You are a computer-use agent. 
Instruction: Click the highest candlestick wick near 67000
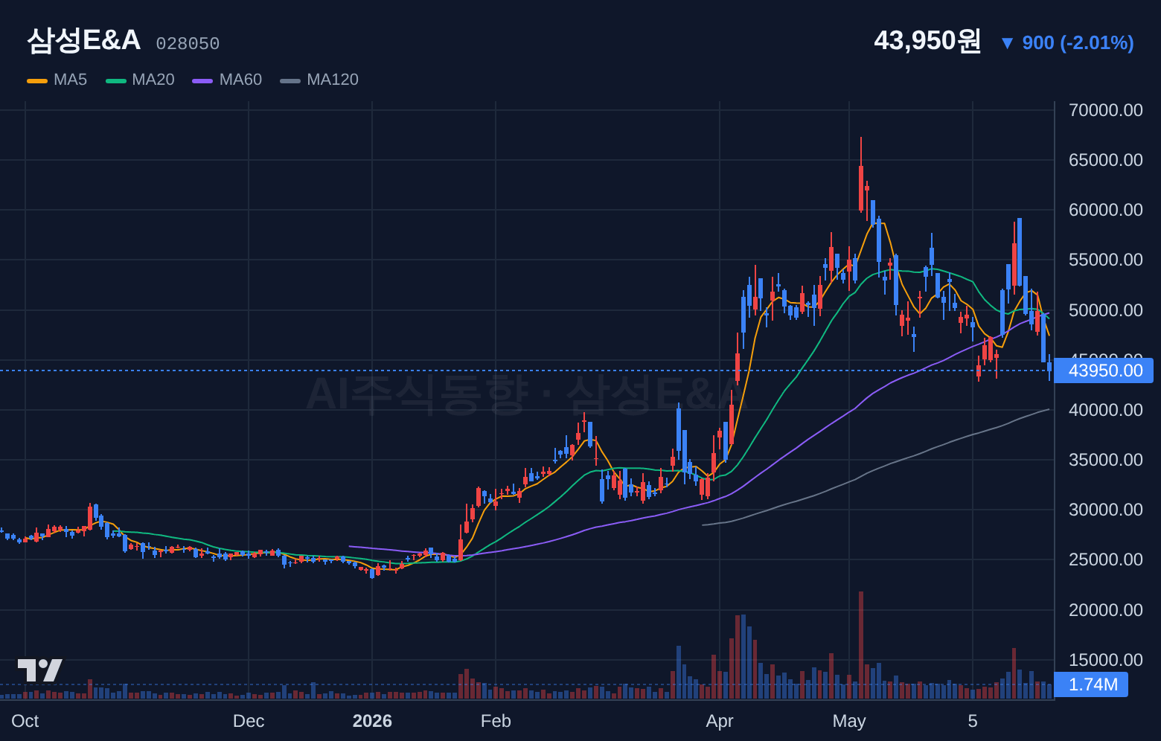coord(861,152)
